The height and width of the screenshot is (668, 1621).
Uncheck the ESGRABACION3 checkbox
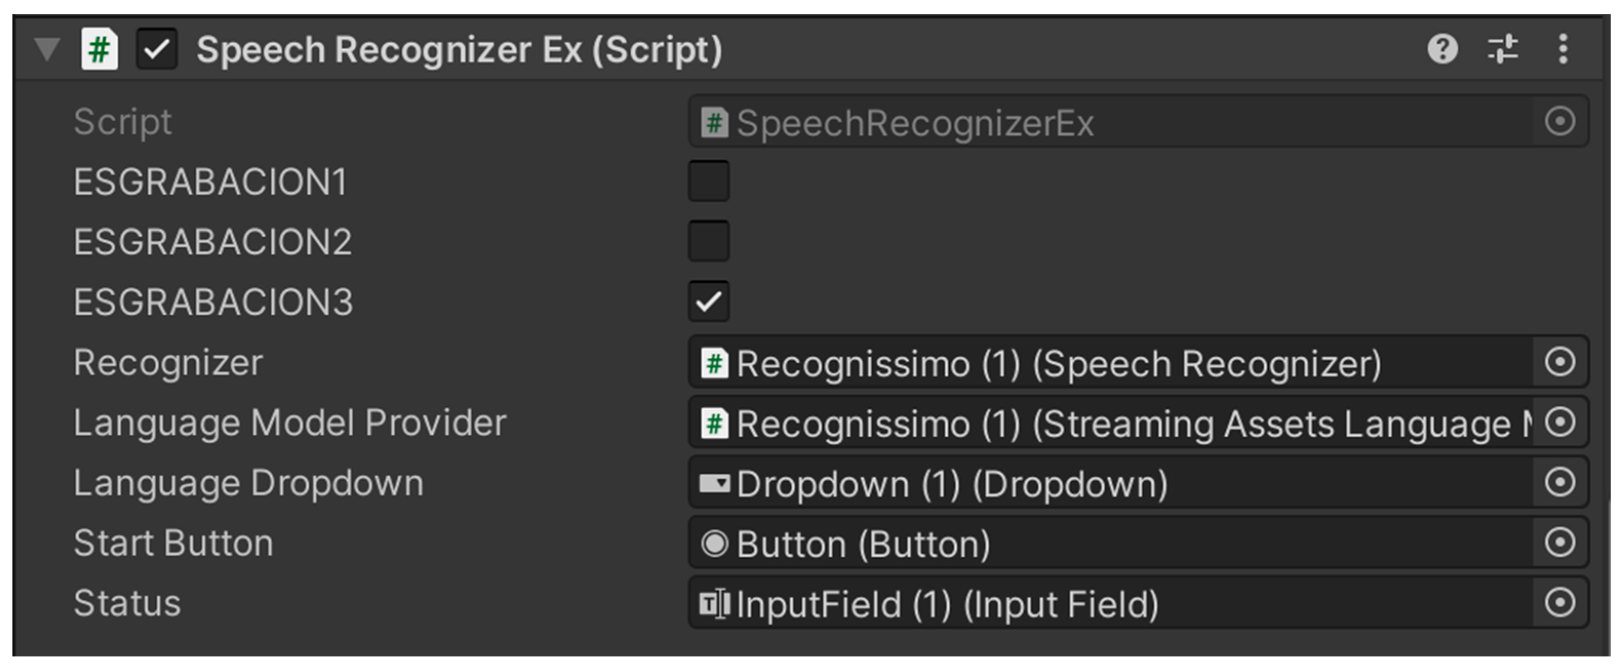click(709, 301)
